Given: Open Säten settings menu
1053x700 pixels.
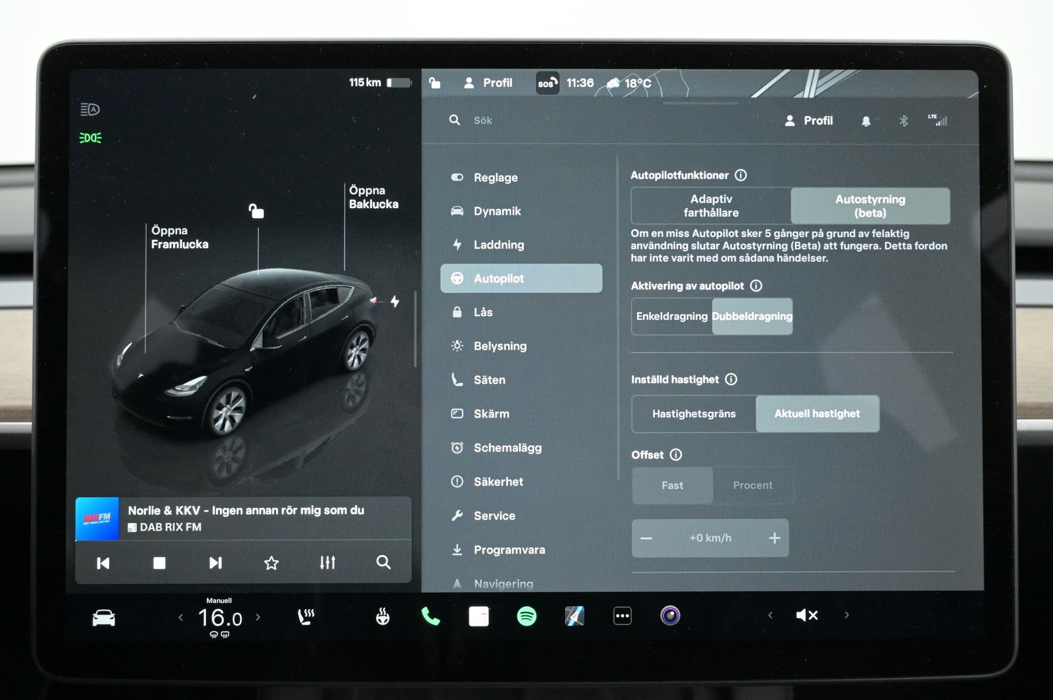Looking at the screenshot, I should [x=521, y=380].
